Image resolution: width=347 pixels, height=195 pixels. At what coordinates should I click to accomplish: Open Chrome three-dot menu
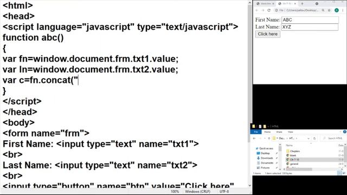[x=343, y=10]
